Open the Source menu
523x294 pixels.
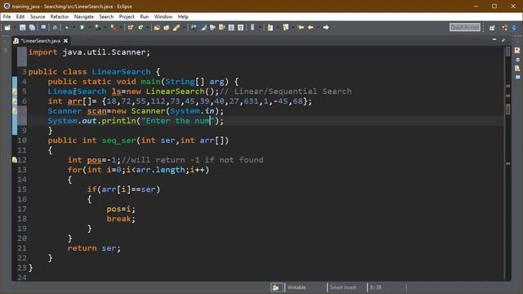pyautogui.click(x=38, y=16)
